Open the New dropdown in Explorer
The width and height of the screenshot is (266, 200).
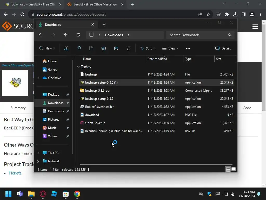[47, 48]
